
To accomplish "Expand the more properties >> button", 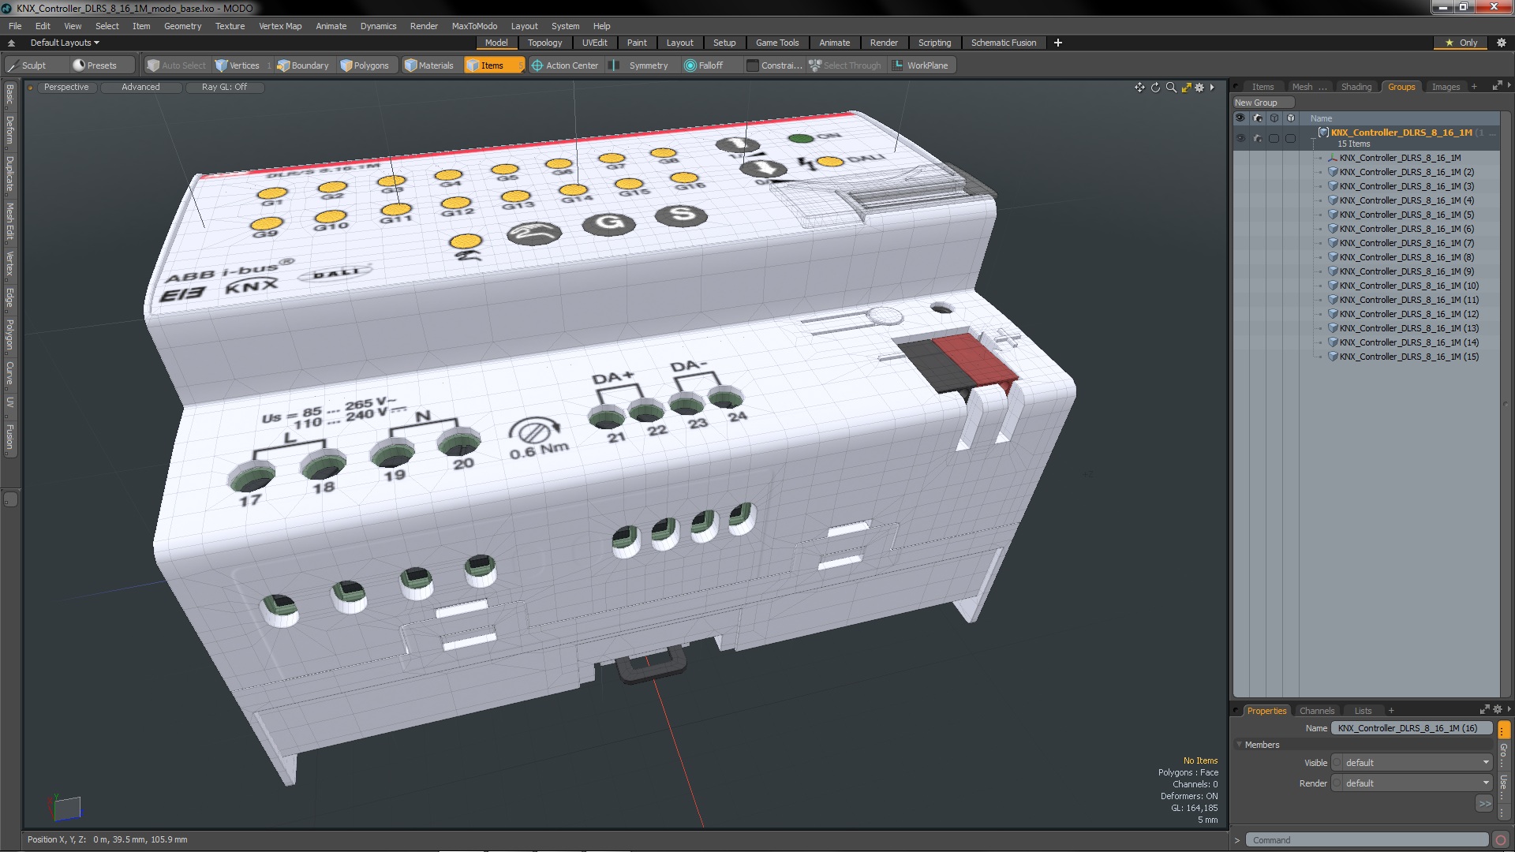I will point(1484,804).
